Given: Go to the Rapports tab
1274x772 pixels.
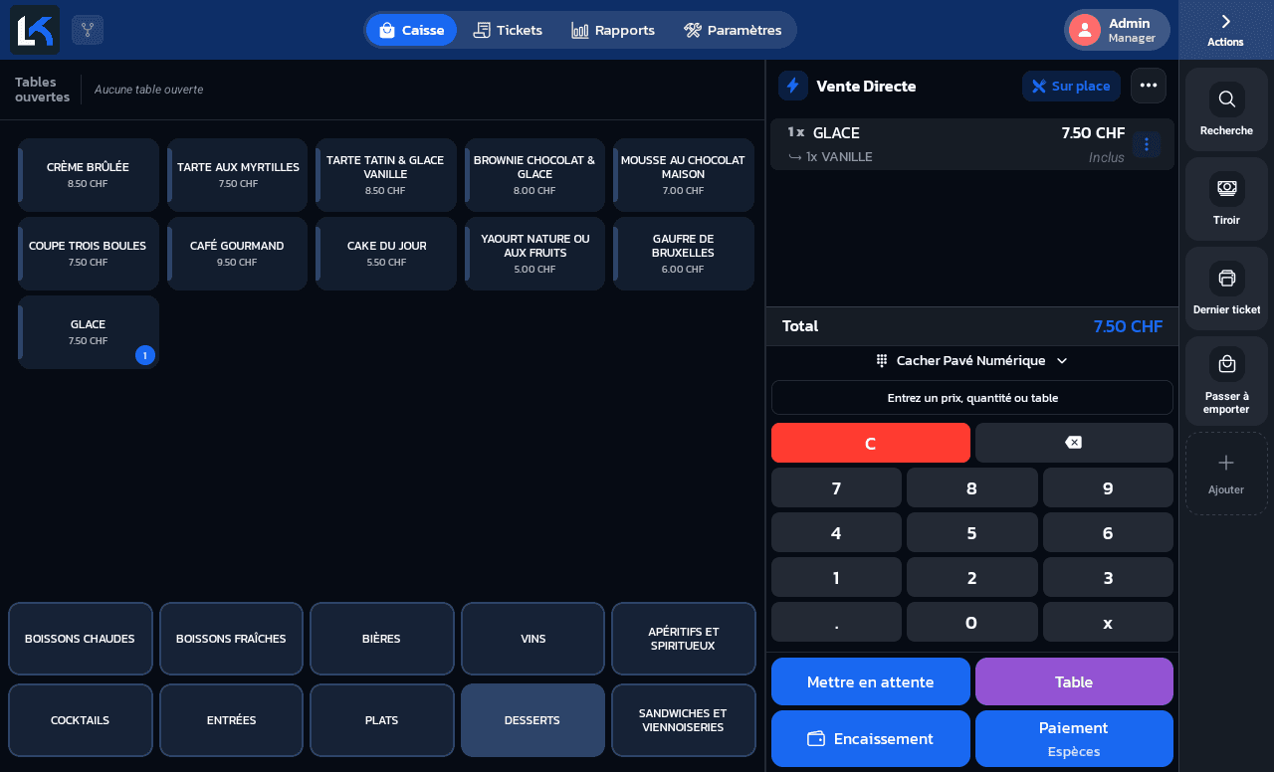Looking at the screenshot, I should click(x=613, y=30).
